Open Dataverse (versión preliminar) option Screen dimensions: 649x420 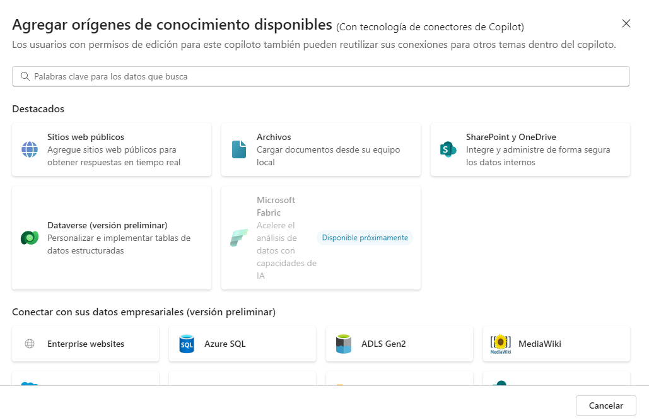click(x=112, y=238)
